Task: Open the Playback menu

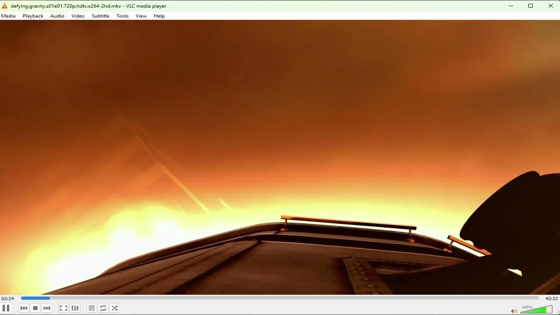Action: (33, 16)
